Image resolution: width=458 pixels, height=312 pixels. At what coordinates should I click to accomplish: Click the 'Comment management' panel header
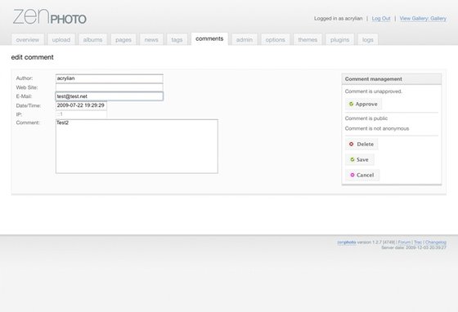[x=392, y=79]
